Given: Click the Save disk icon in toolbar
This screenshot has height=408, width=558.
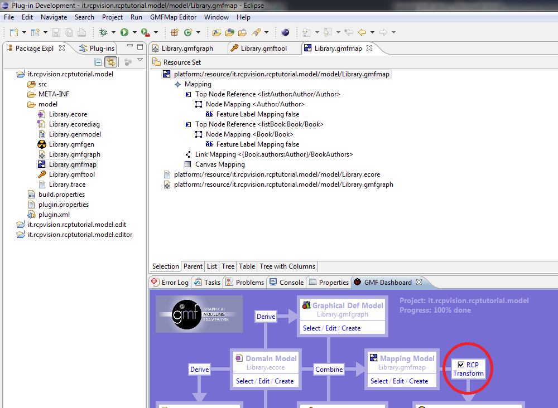Looking at the screenshot, I should tap(56, 32).
